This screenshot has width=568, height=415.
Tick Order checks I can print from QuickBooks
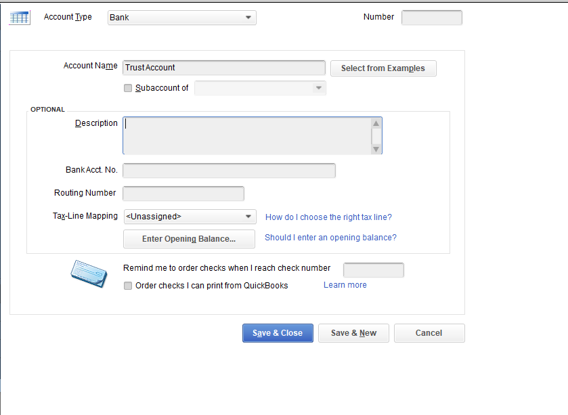128,286
